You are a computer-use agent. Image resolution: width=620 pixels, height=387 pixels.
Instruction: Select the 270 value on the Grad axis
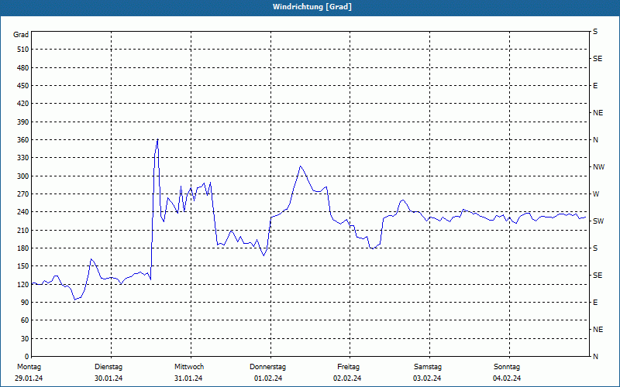coord(22,194)
